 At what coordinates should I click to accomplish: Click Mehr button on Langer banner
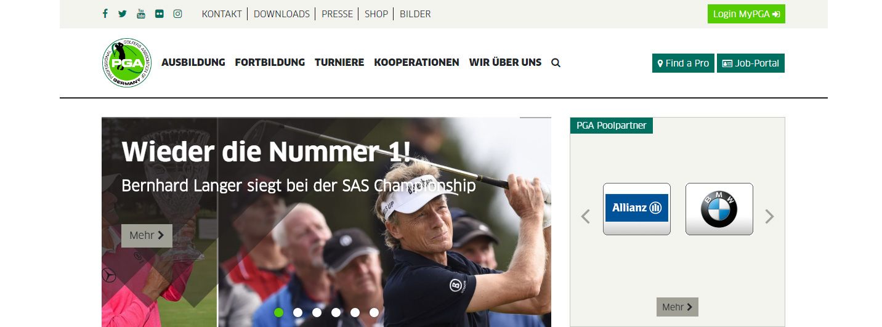click(147, 235)
